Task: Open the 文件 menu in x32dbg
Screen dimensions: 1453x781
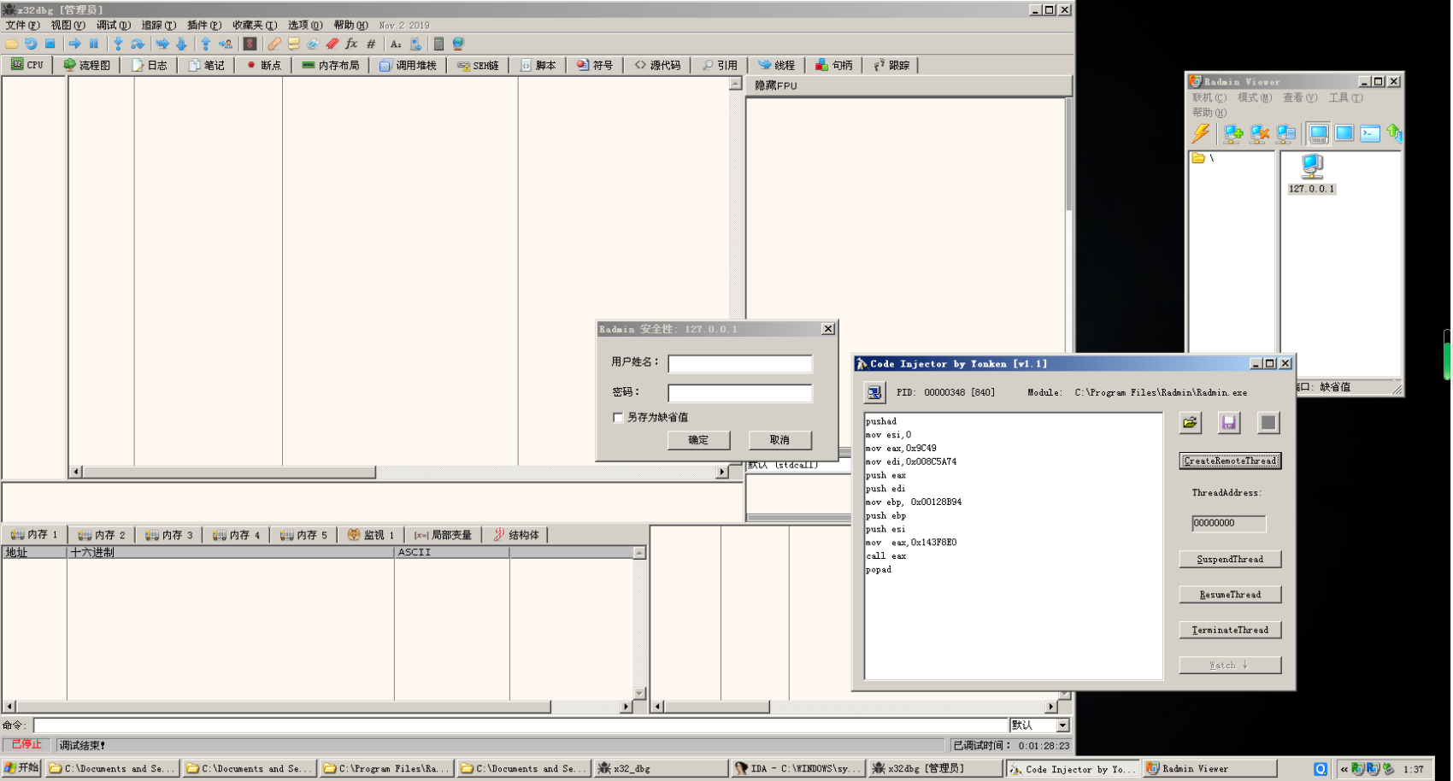Action: [x=22, y=26]
